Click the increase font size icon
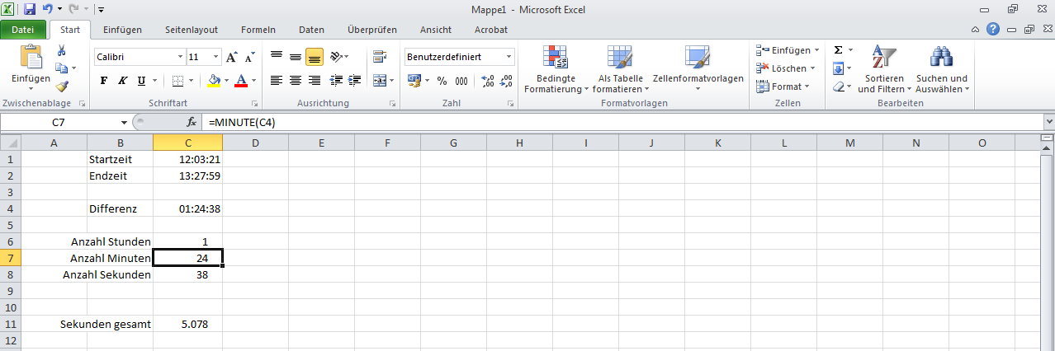Image resolution: width=1055 pixels, height=351 pixels. pyautogui.click(x=232, y=58)
